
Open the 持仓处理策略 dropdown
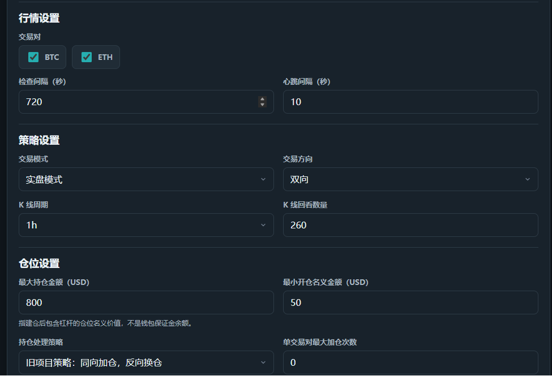pyautogui.click(x=146, y=362)
